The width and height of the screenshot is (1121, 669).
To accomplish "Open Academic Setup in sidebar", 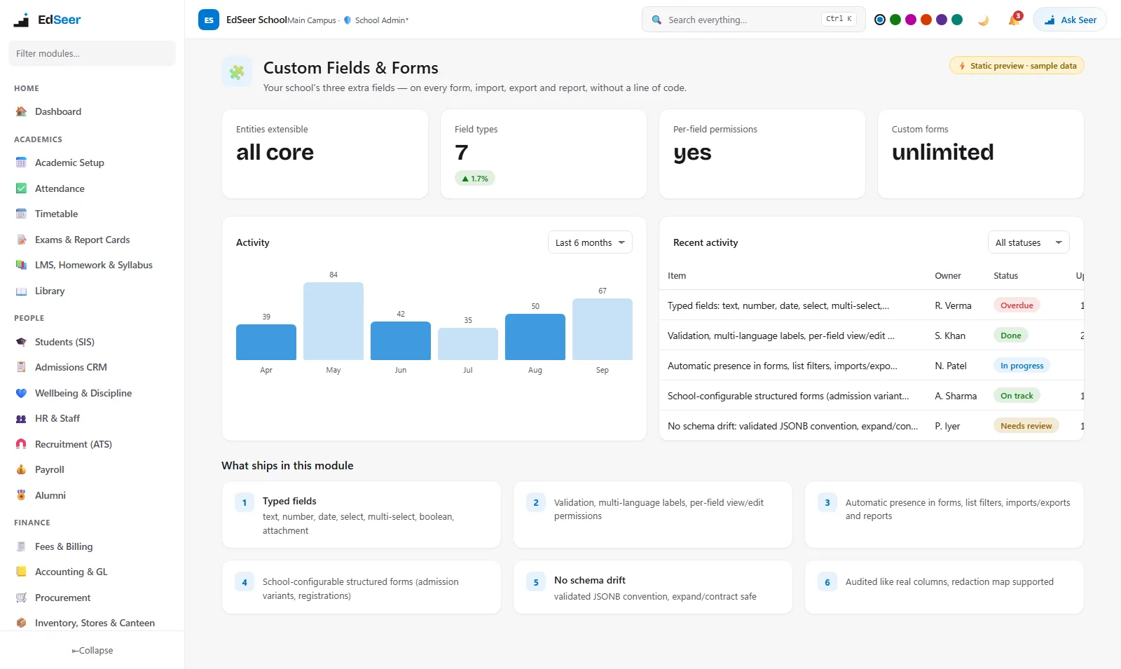I will tap(92, 163).
